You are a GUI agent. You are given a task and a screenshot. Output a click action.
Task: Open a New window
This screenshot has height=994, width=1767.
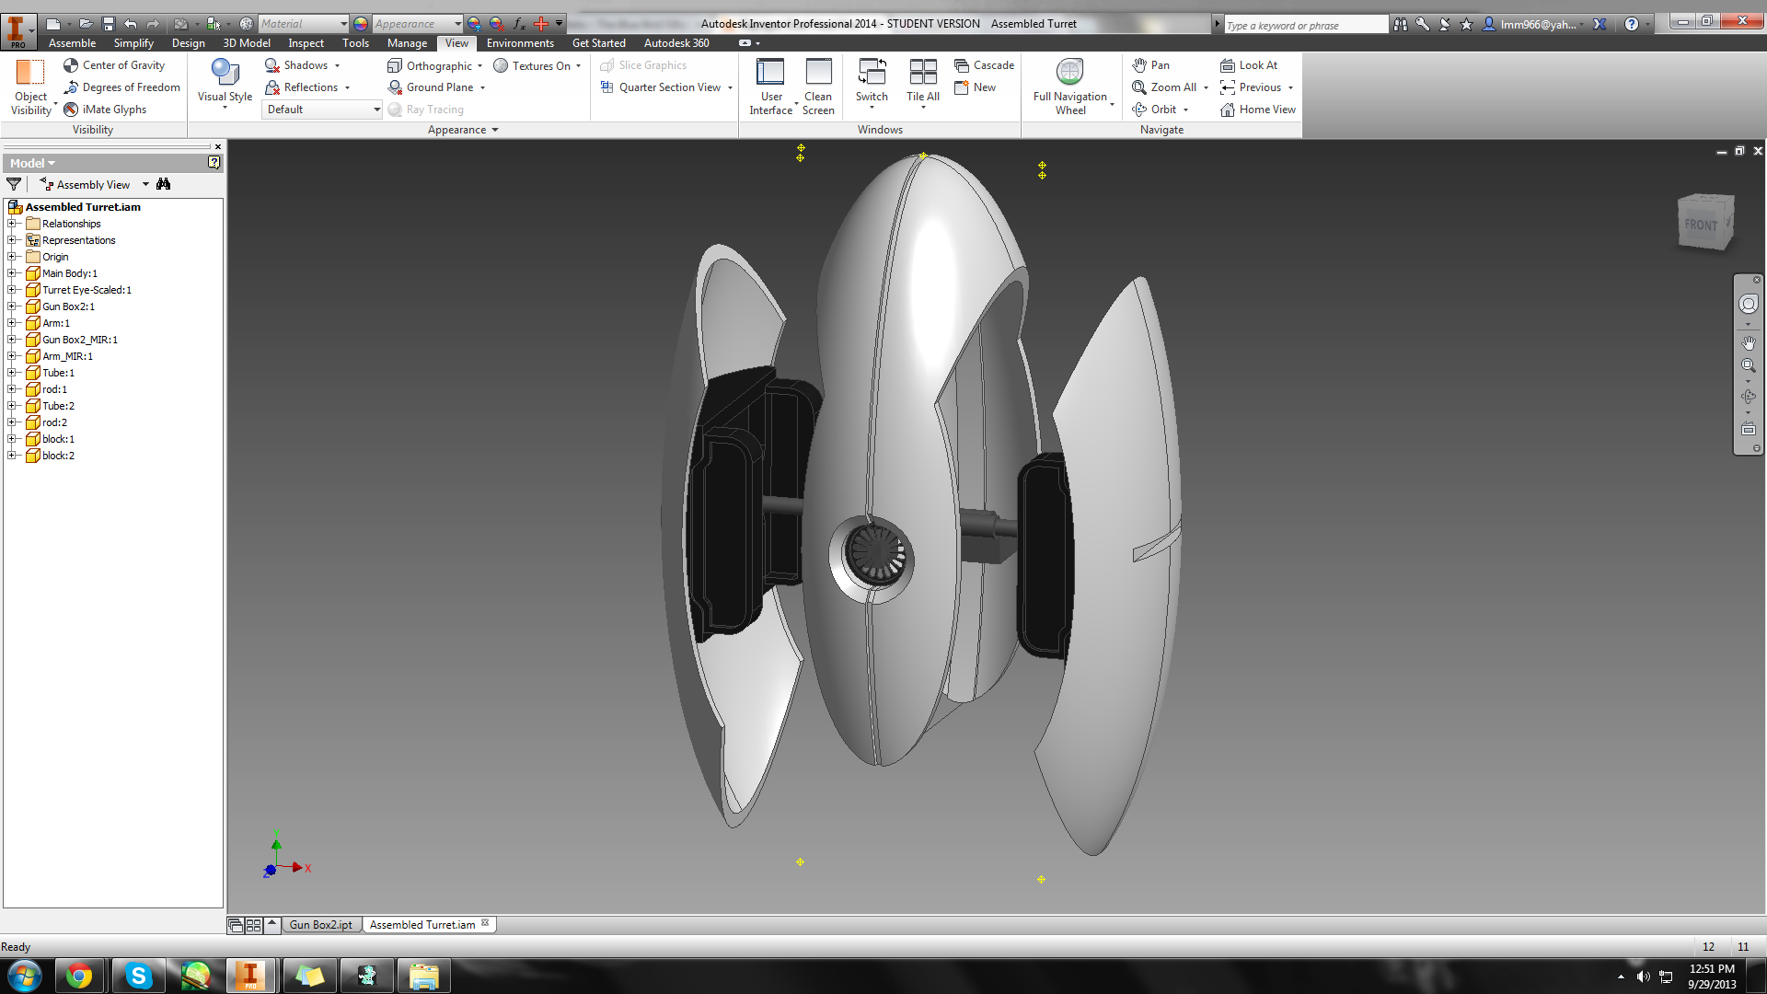975,87
